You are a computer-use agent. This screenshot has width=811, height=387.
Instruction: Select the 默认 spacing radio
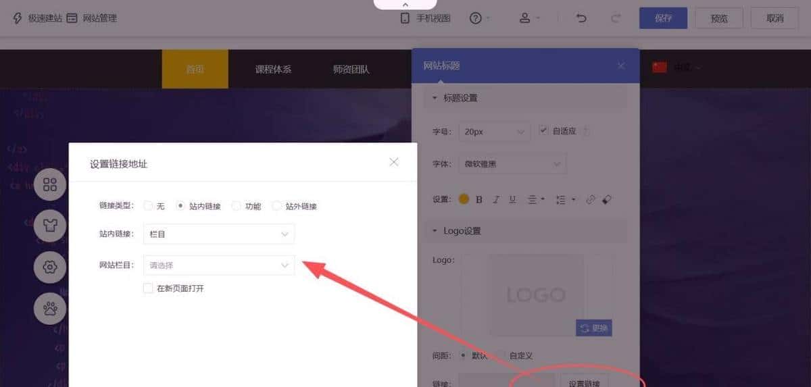(464, 355)
